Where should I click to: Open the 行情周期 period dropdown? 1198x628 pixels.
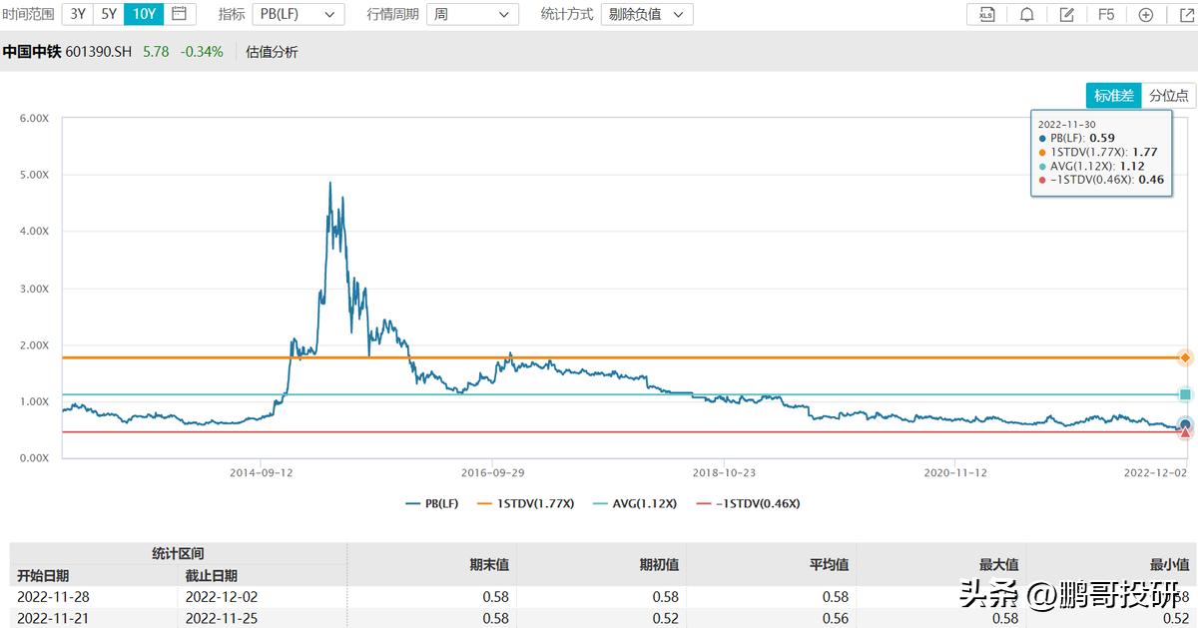tap(472, 14)
